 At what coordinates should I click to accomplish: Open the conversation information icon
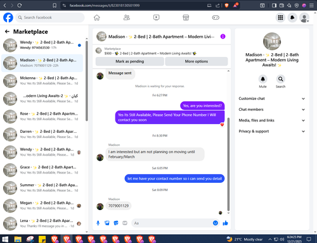223,37
